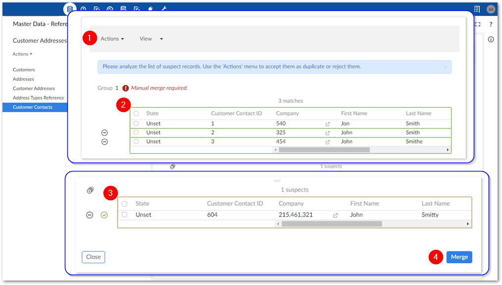Remove Customer Contact ID 2 using minus icon
The width and height of the screenshot is (502, 285).
pos(104,133)
